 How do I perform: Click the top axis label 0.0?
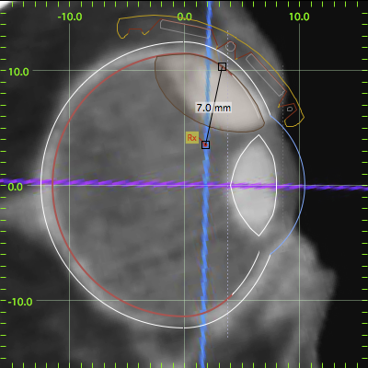[x=185, y=17]
